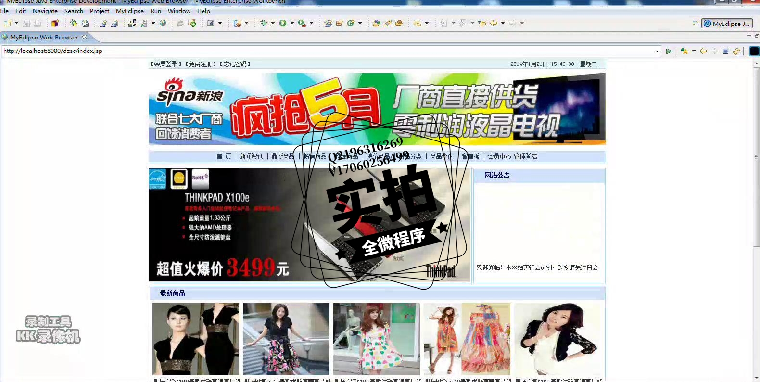Click the Save icon in toolbar
This screenshot has width=760, height=382.
pyautogui.click(x=26, y=23)
